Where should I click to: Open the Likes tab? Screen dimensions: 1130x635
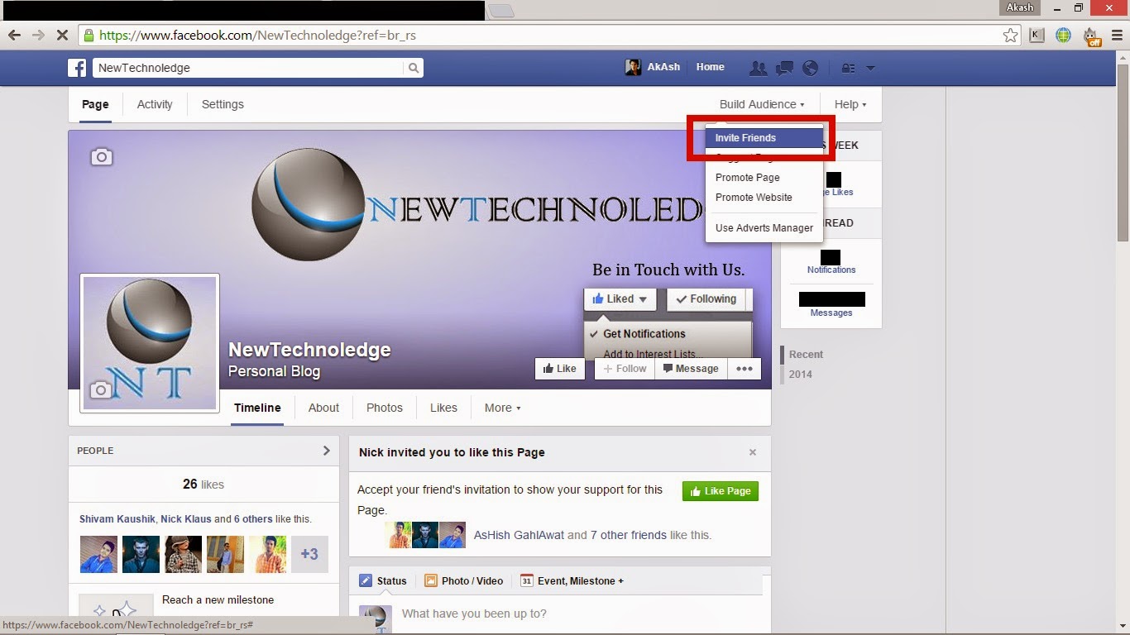[443, 408]
